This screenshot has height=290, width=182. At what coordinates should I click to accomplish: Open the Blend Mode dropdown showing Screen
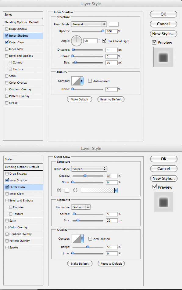pos(89,169)
